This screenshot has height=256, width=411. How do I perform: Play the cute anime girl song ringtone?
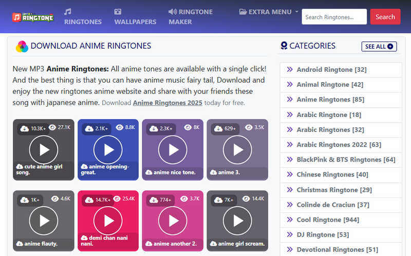44,150
